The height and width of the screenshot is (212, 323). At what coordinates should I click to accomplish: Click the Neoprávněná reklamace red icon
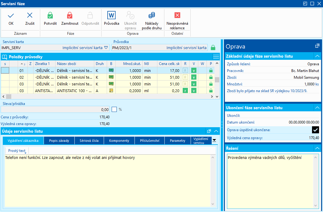(177, 15)
